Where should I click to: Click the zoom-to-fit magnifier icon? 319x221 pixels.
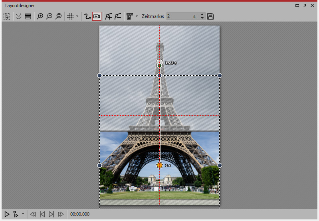click(x=59, y=16)
